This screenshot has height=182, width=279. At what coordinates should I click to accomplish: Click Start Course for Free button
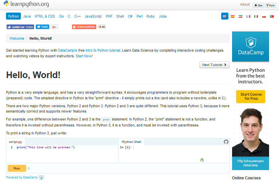(251, 96)
